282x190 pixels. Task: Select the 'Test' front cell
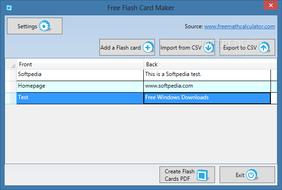[x=80, y=98]
